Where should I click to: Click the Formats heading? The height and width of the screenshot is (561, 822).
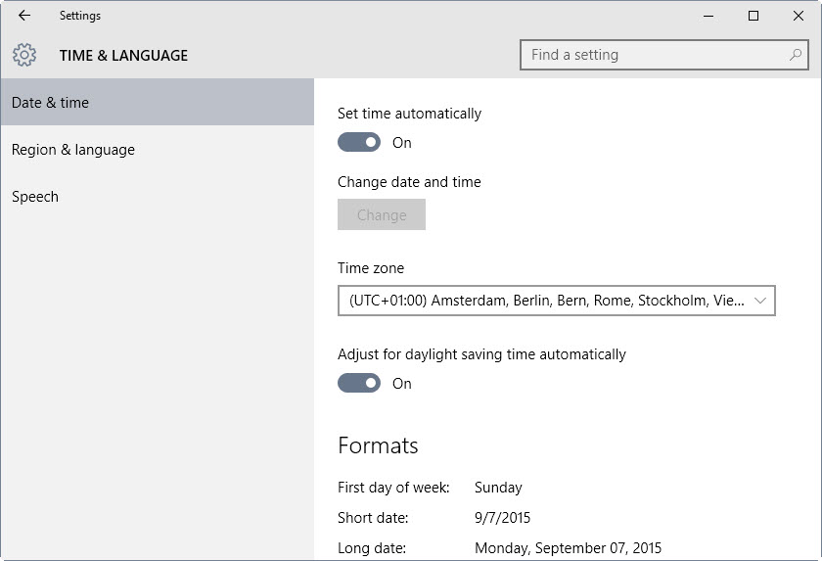[x=378, y=445]
